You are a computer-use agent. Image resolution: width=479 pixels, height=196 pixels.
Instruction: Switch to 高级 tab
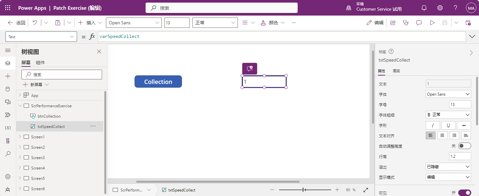396,71
